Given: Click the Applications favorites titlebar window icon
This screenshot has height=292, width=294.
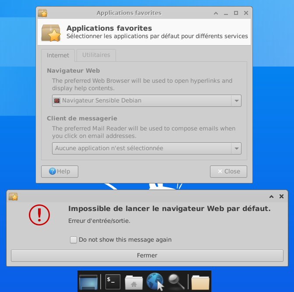Looking at the screenshot, I should tap(42, 13).
